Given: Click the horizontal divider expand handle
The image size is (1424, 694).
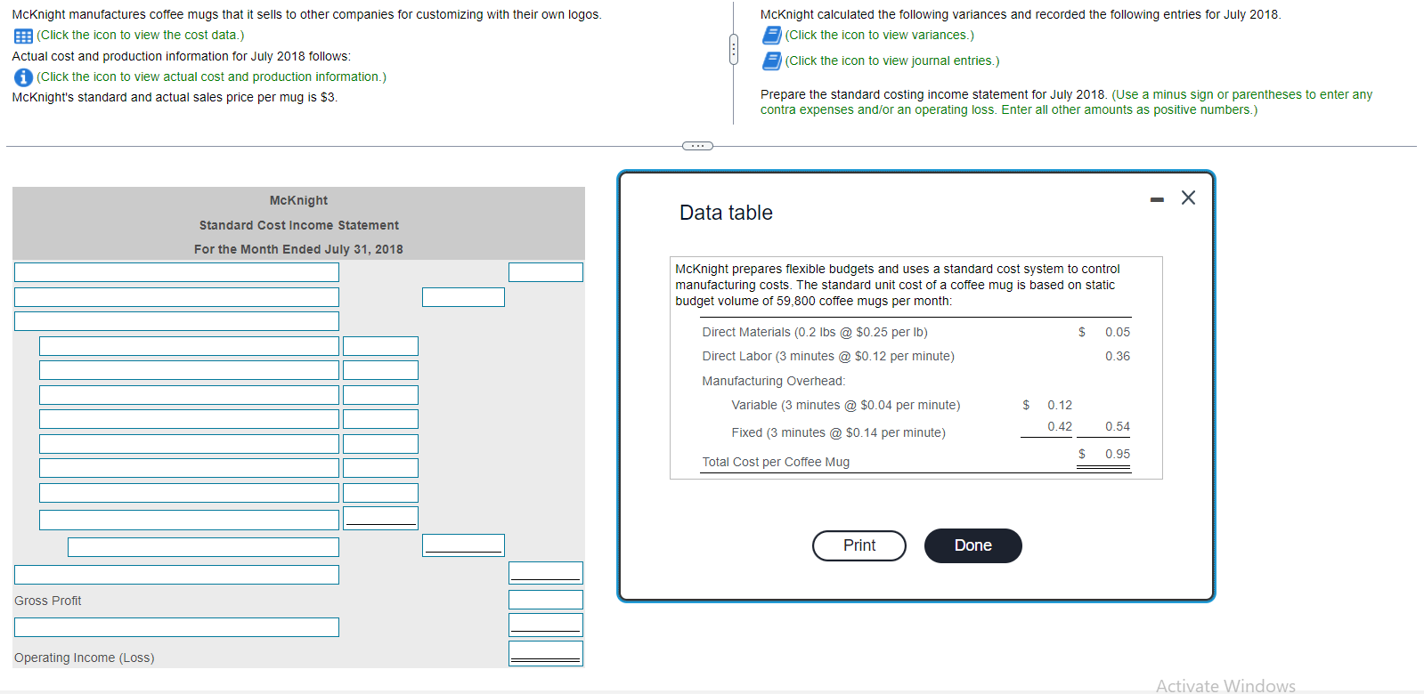Looking at the screenshot, I should click(697, 146).
